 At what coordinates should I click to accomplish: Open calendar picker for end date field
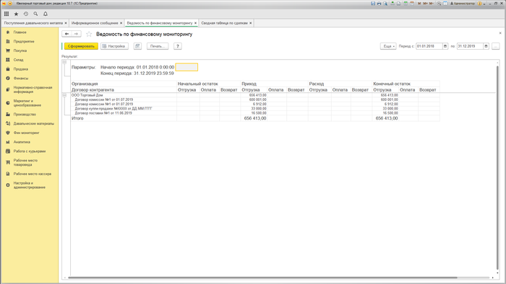pos(486,46)
